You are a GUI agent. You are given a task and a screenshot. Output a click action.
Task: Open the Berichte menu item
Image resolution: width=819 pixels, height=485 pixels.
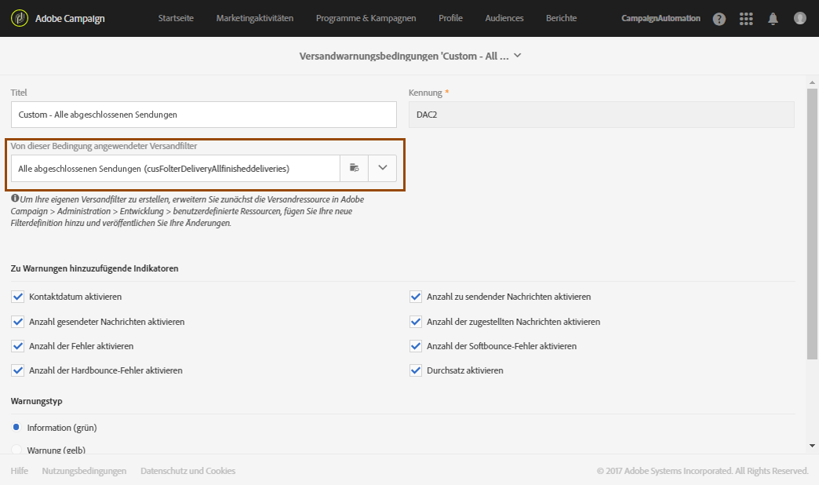click(x=561, y=18)
